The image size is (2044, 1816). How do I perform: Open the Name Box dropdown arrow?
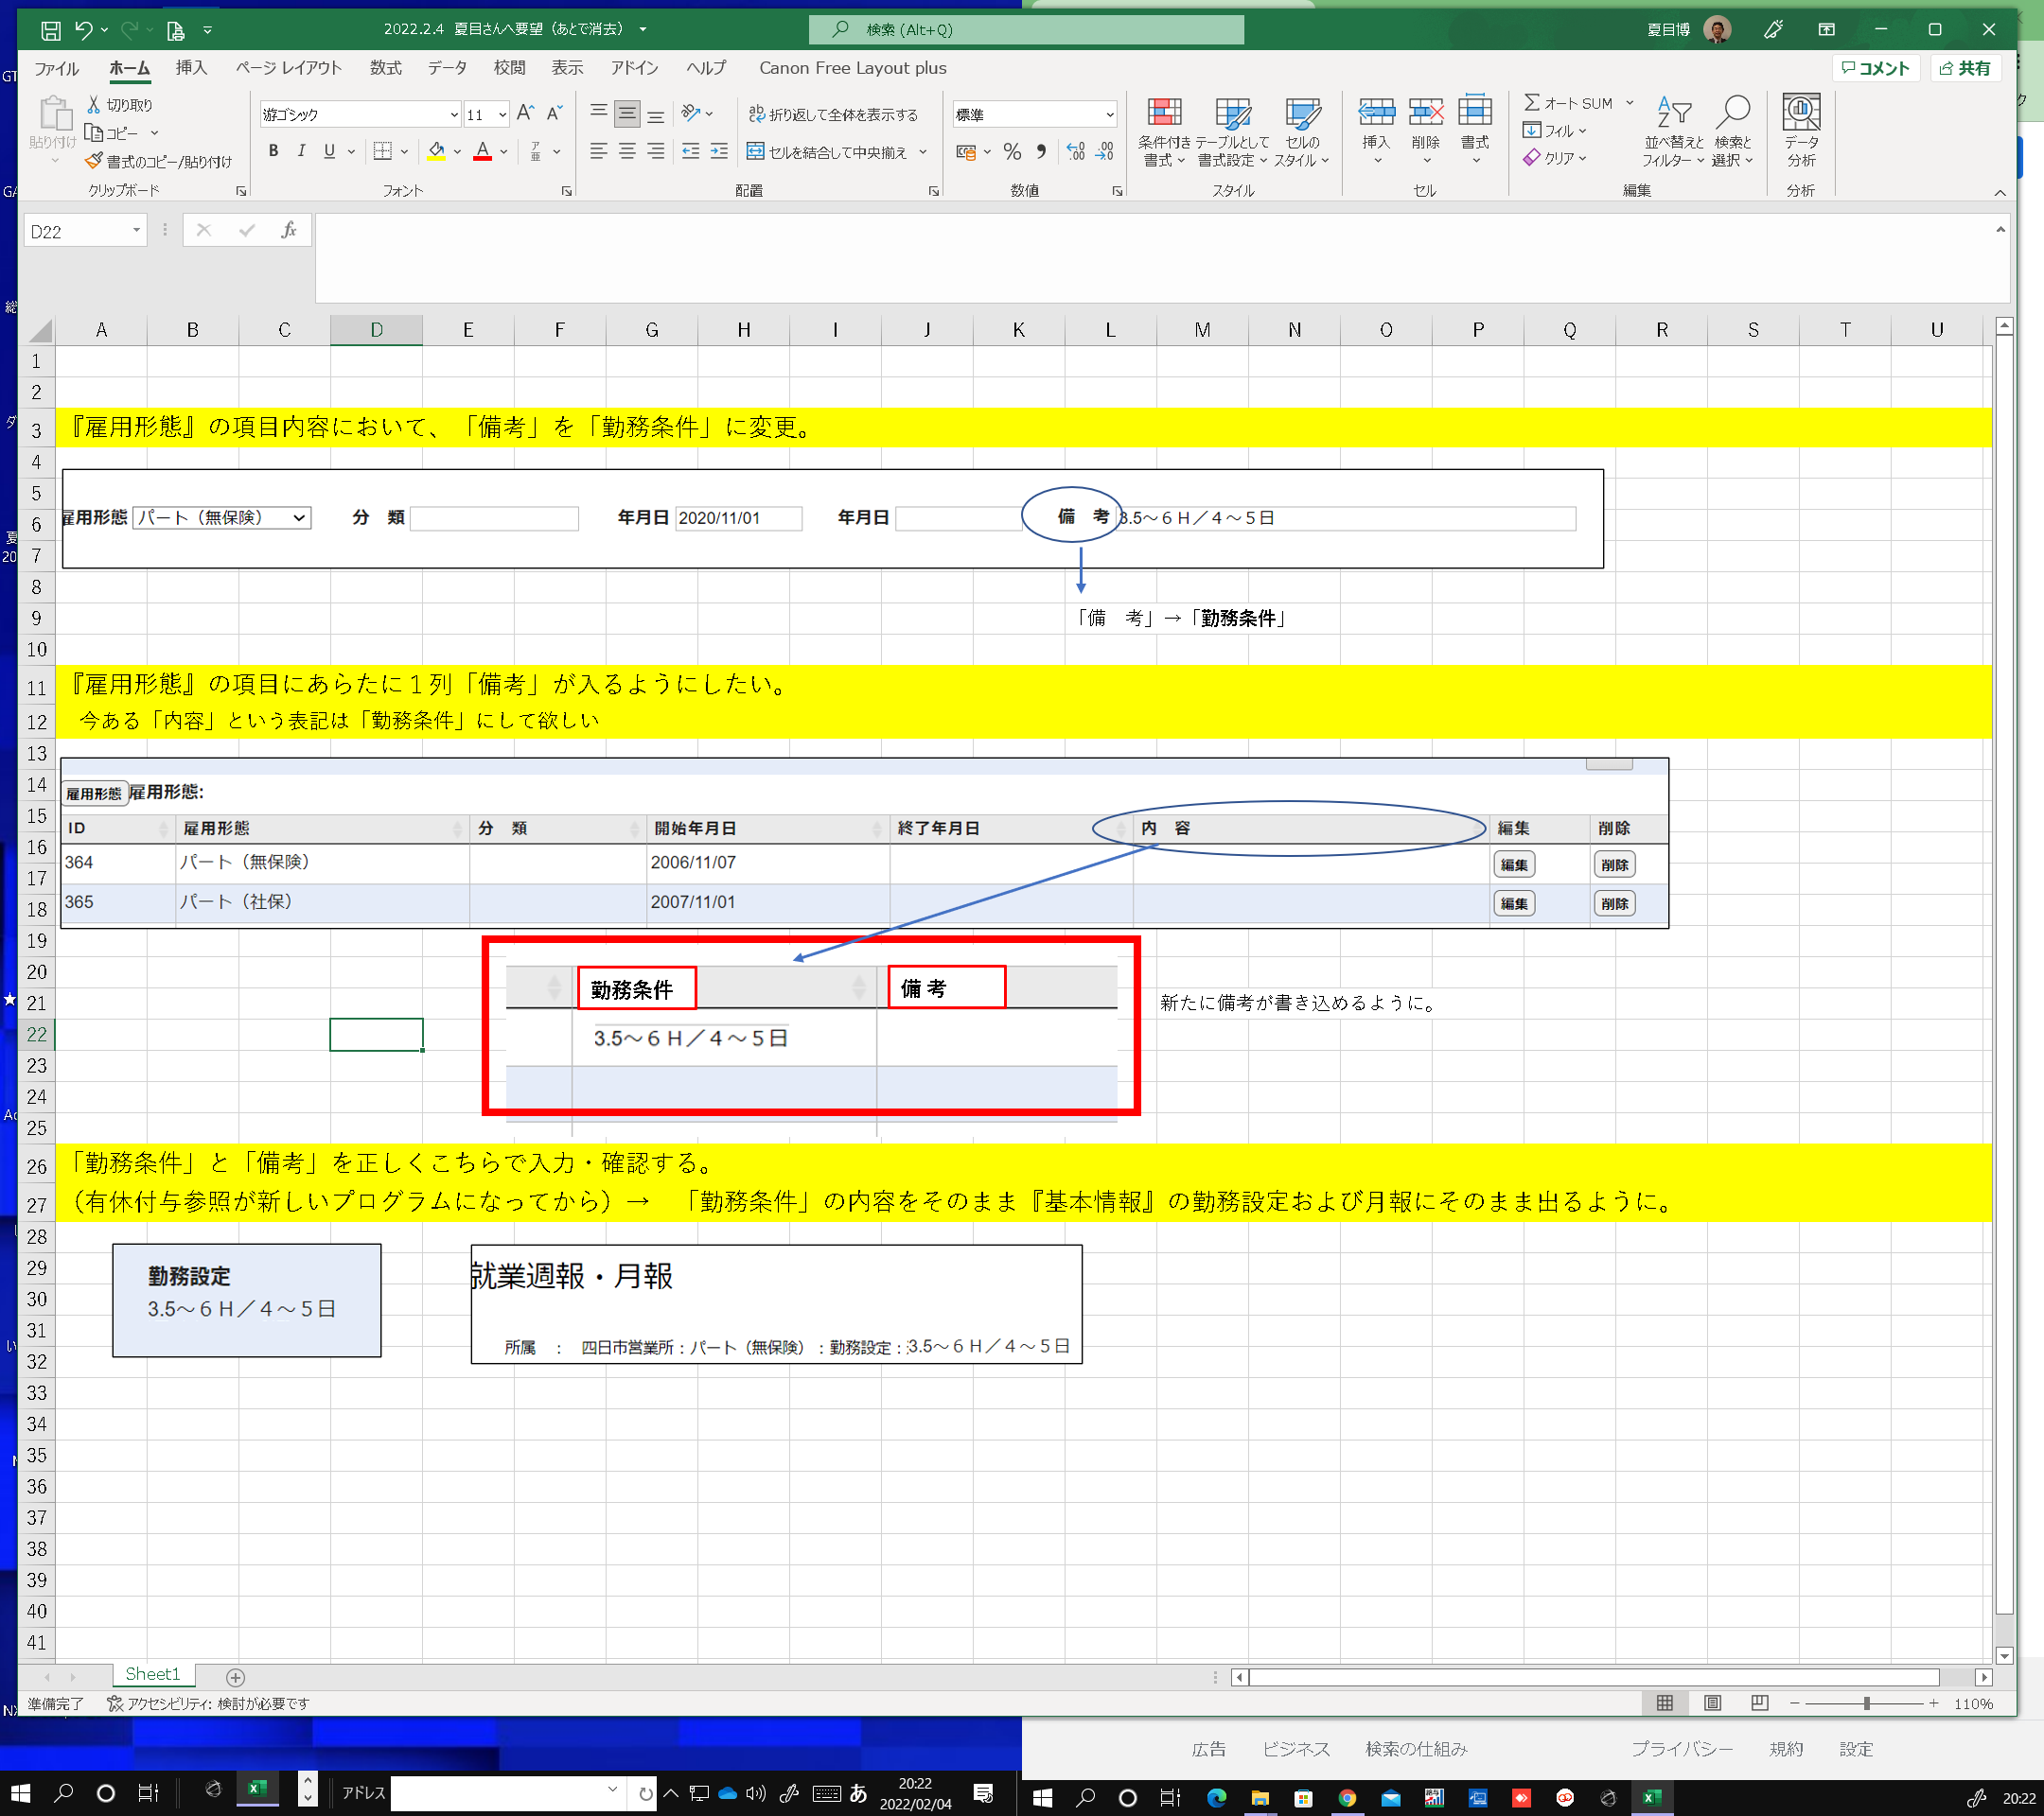pos(136,231)
